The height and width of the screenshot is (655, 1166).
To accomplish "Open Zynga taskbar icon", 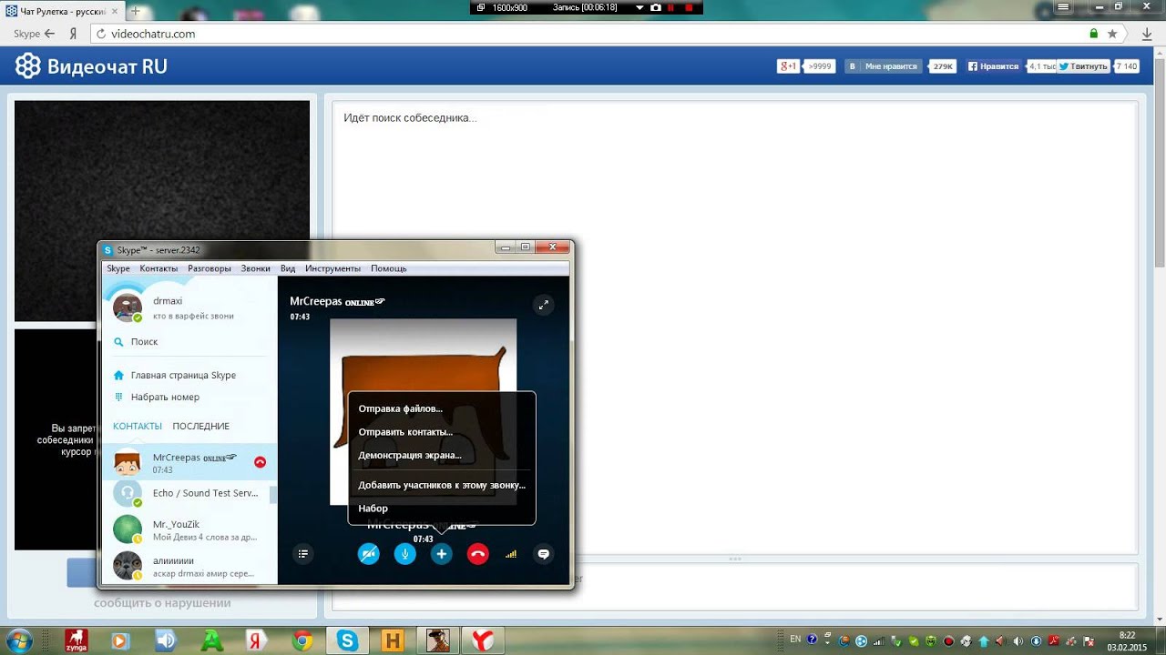I will click(x=77, y=640).
